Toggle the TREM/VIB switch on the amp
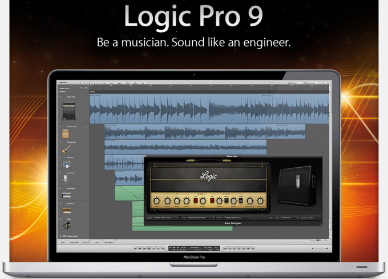The width and height of the screenshot is (388, 279). coord(241,200)
